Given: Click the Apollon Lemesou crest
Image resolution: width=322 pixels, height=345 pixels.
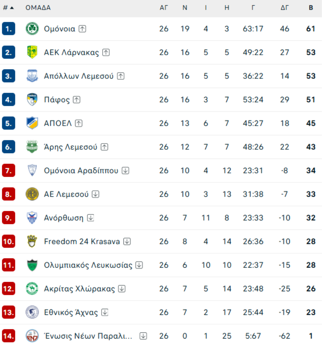Looking at the screenshot, I should 32,76.
